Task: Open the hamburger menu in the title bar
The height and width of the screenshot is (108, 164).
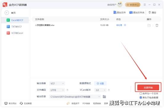Action: pyautogui.click(x=145, y=5)
